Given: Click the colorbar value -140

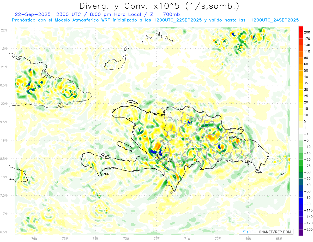Looking at the screenshot, I should pos(308,217).
